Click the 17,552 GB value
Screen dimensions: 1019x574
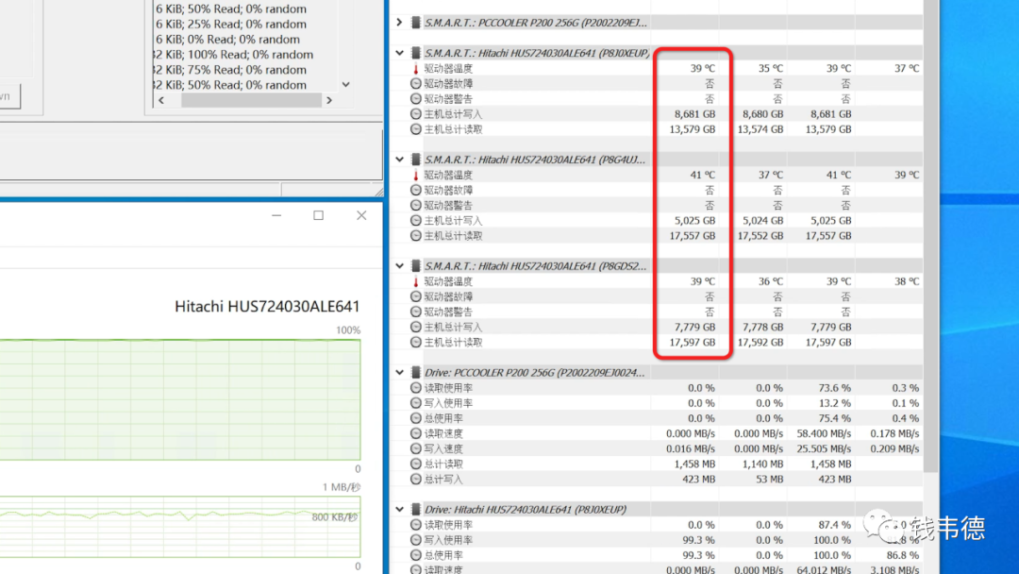click(760, 236)
